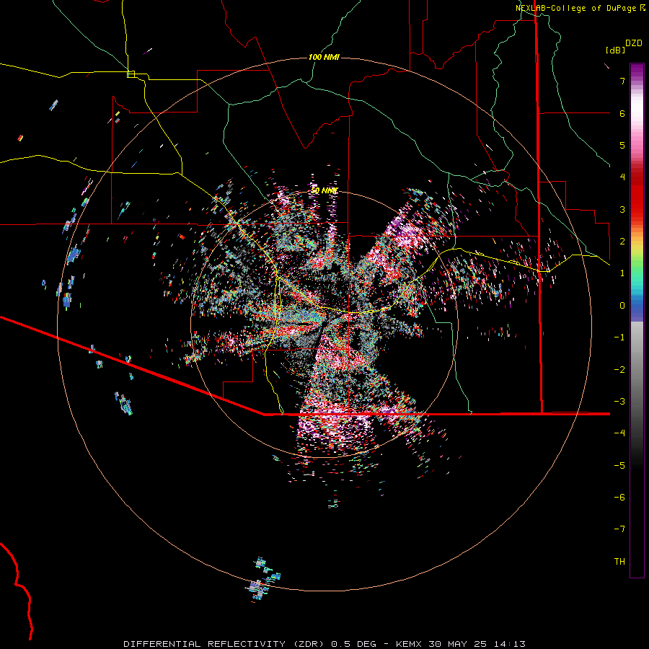
Task: Click the scale value -4 label
Action: click(x=619, y=433)
